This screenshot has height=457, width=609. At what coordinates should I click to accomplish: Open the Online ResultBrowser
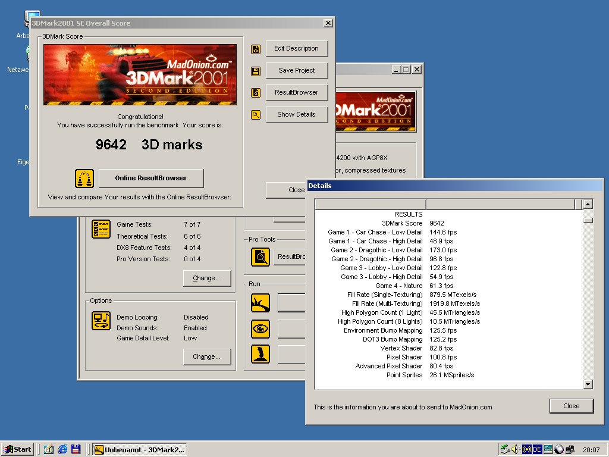coord(151,178)
